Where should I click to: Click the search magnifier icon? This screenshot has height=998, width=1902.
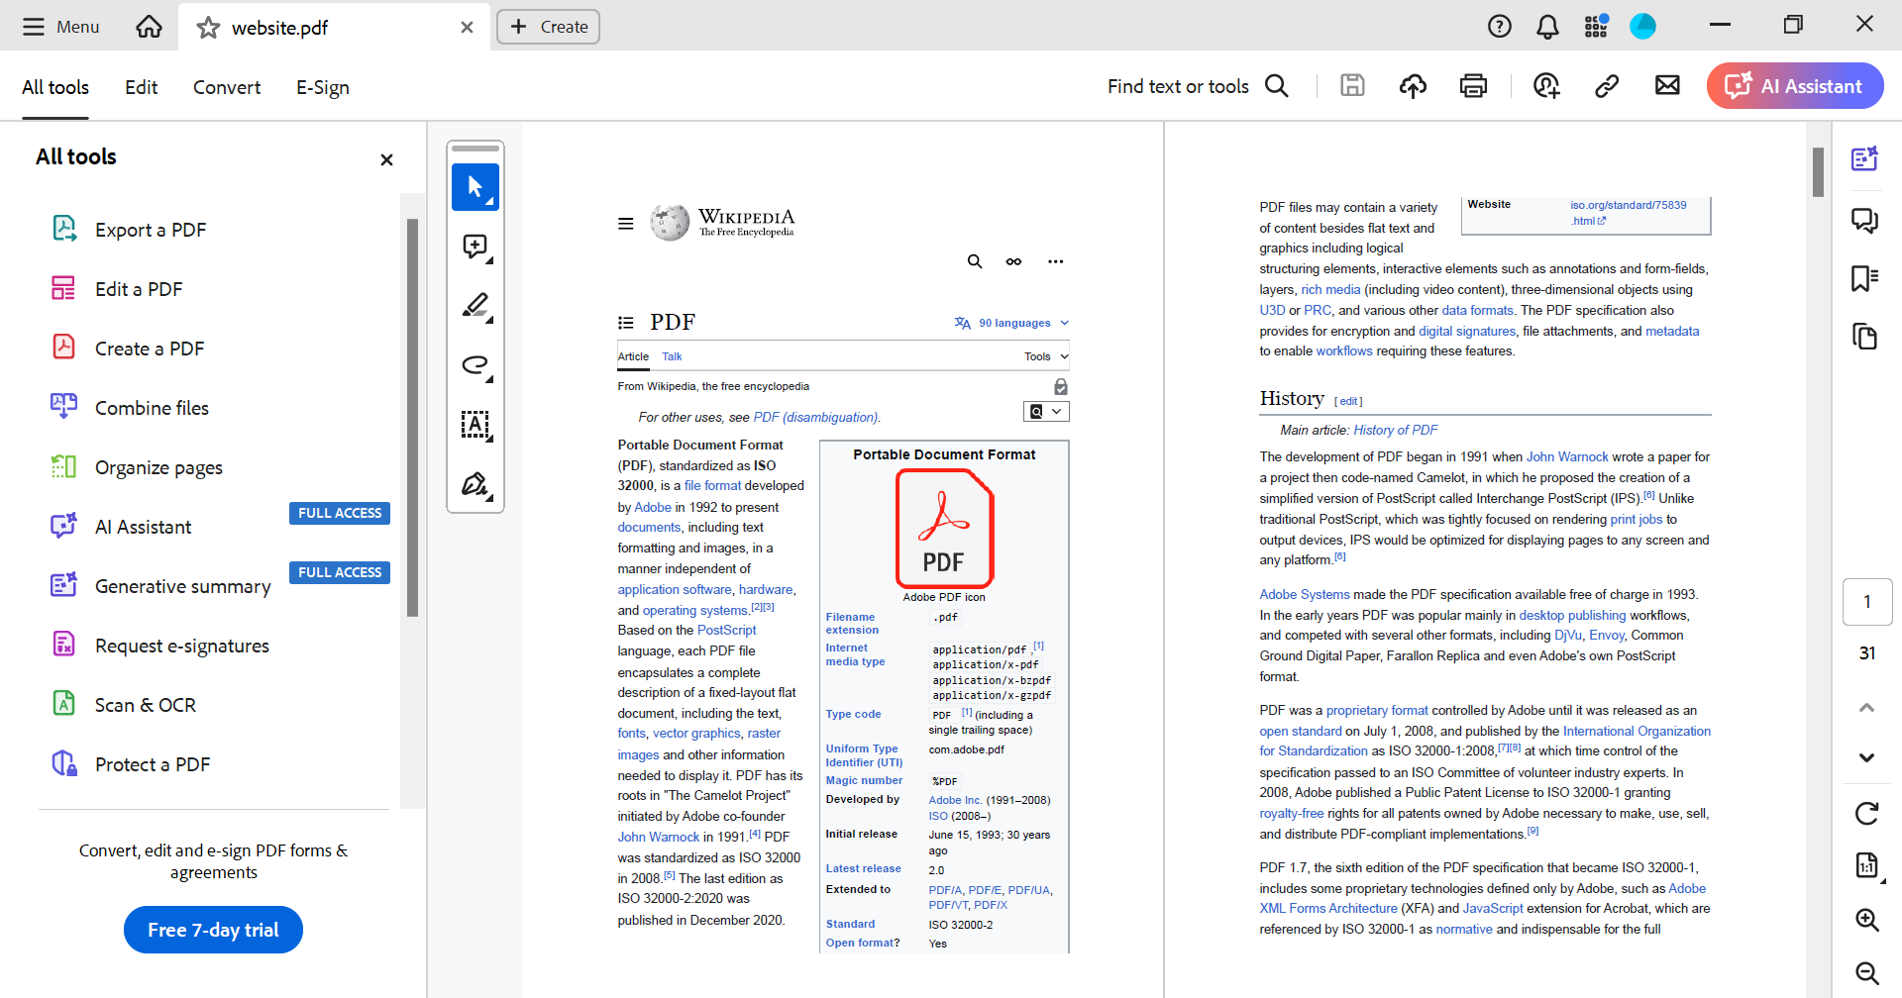[x=1277, y=86]
